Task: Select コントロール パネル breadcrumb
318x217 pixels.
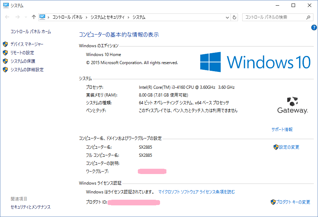Action: [x=68, y=17]
